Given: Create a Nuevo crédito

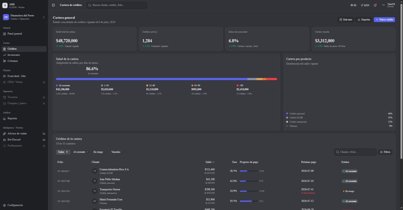Looking at the screenshot, I should 384,20.
